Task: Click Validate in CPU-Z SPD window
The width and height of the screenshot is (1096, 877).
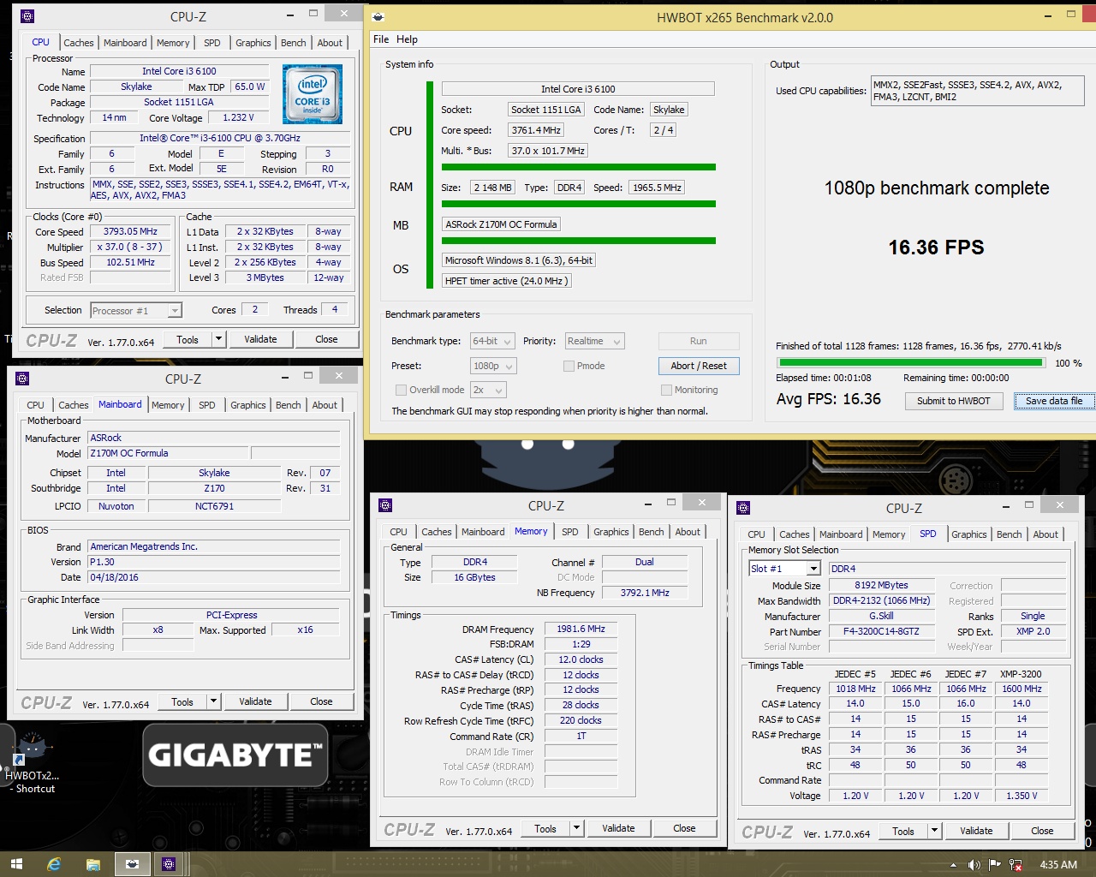Action: pos(976,831)
